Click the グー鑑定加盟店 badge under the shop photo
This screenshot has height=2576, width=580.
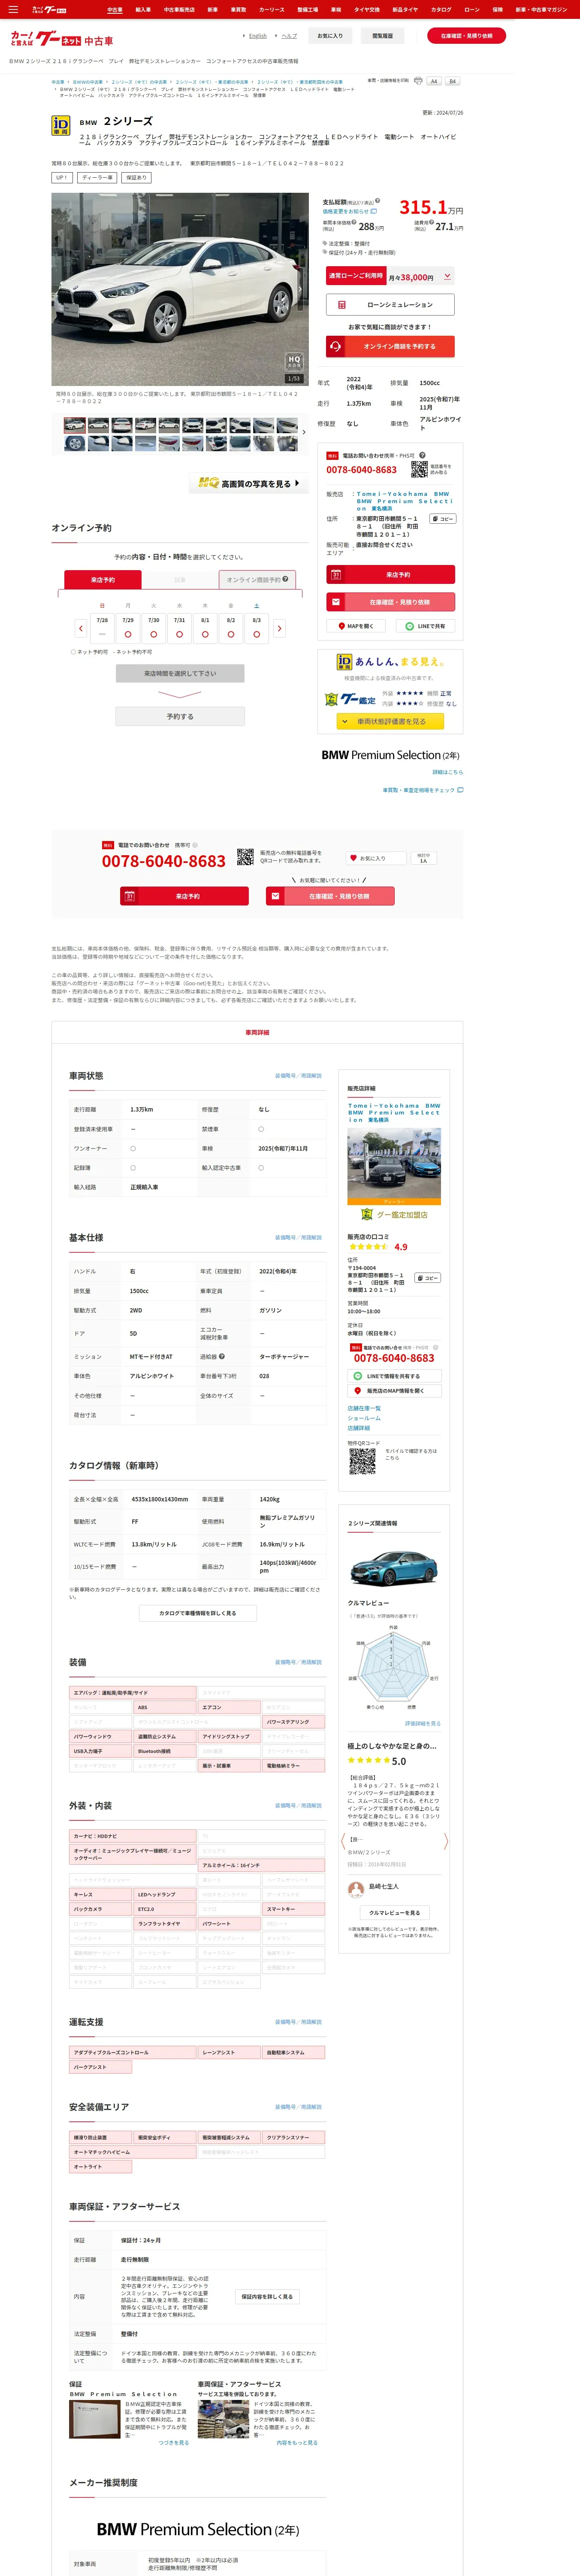(x=394, y=1214)
